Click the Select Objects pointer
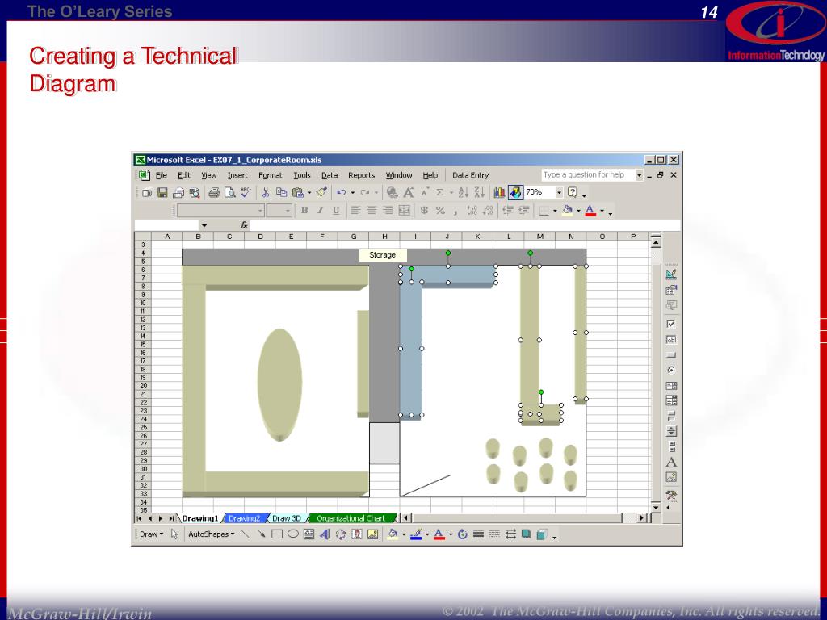 [x=174, y=534]
